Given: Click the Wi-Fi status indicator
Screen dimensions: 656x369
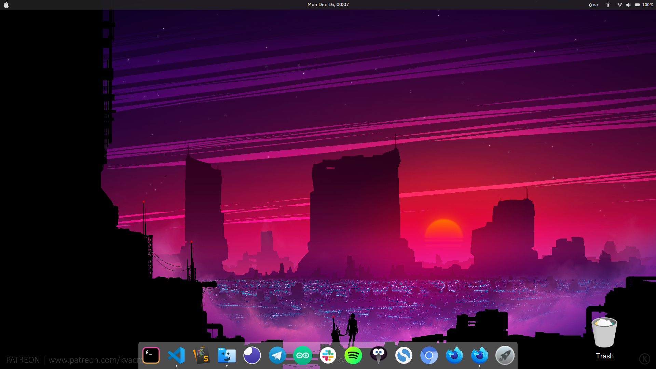Looking at the screenshot, I should click(x=619, y=5).
